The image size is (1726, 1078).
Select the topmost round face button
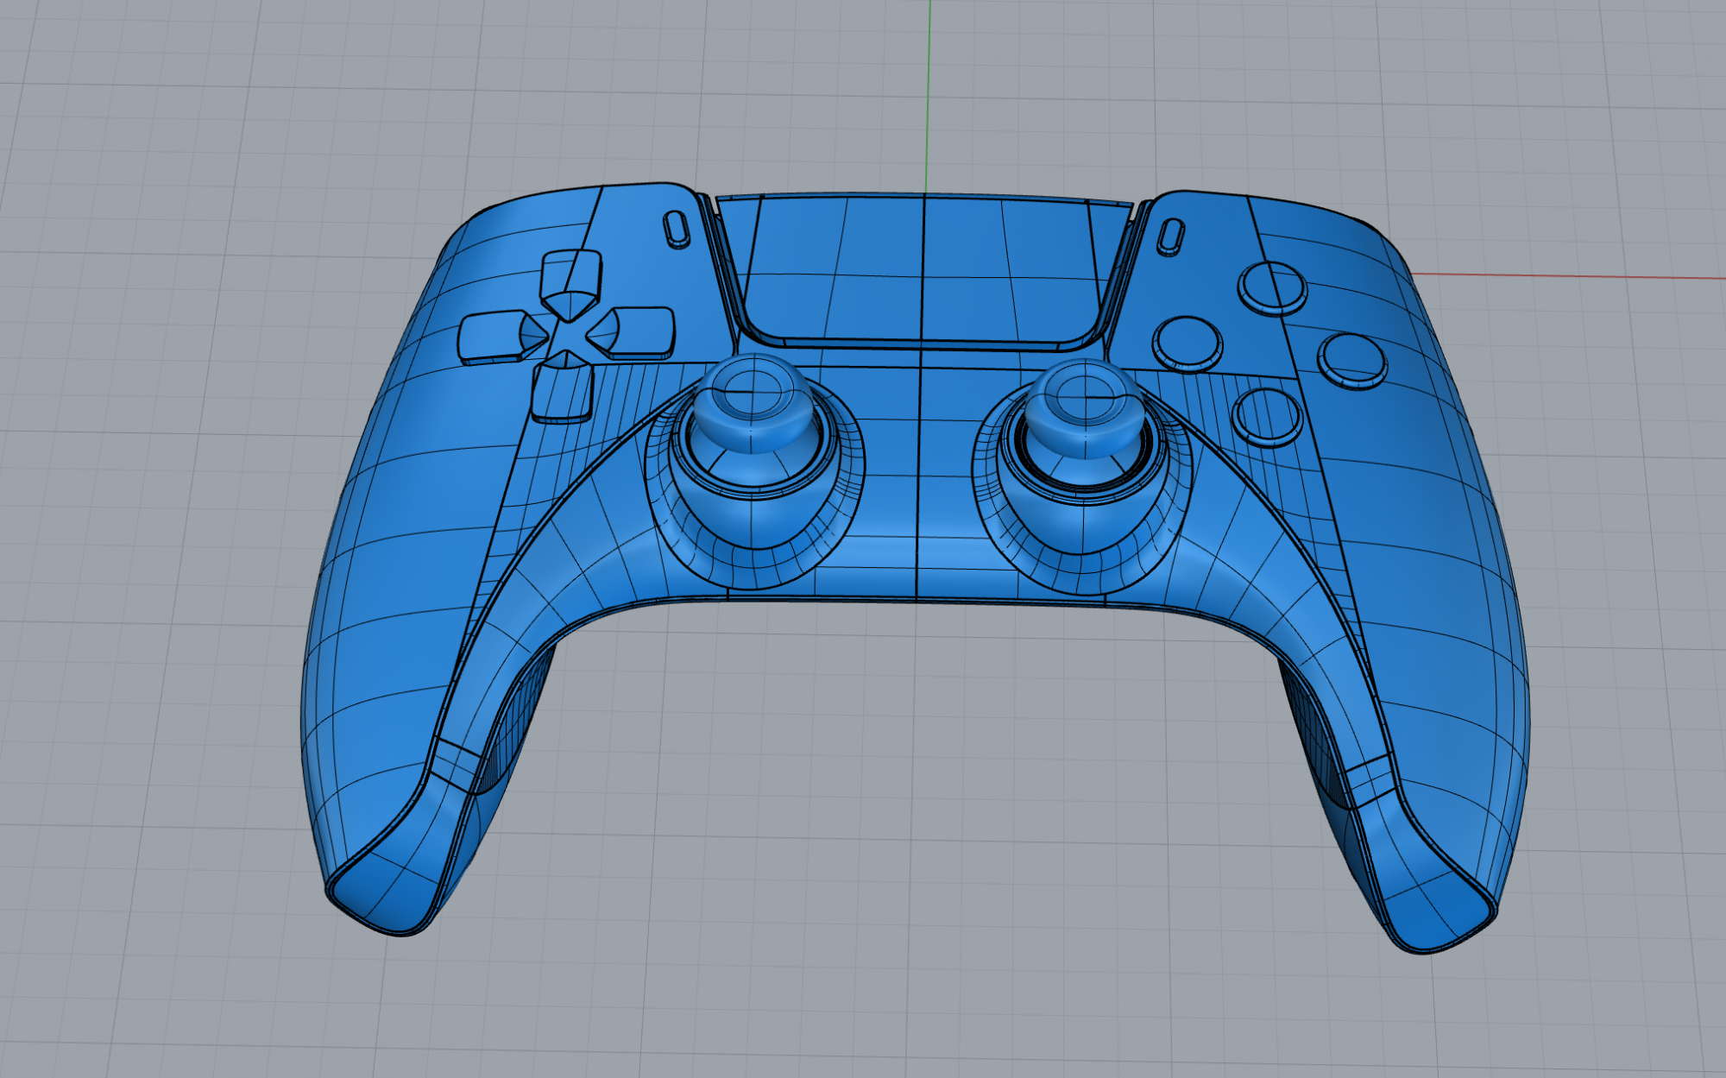tap(1272, 288)
